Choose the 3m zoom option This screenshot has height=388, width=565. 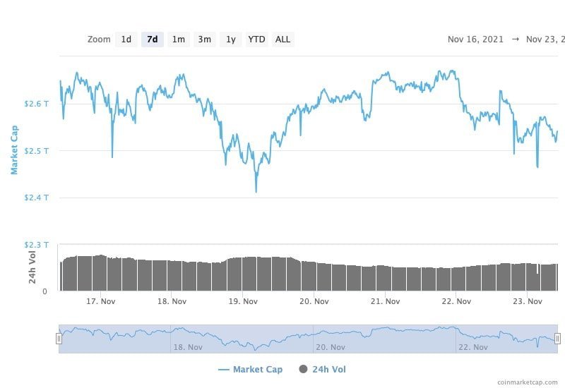tap(204, 40)
